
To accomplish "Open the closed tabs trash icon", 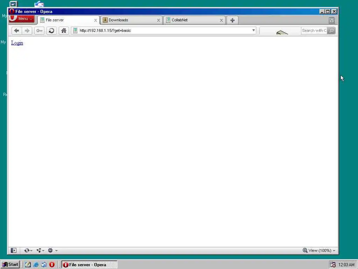I will [x=332, y=20].
